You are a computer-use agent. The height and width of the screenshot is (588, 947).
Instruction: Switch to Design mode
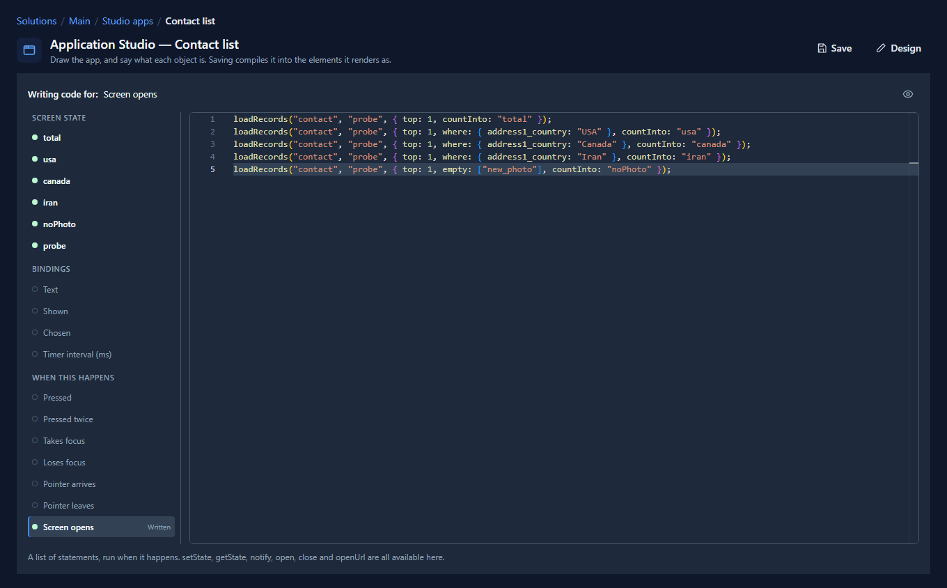tap(898, 48)
